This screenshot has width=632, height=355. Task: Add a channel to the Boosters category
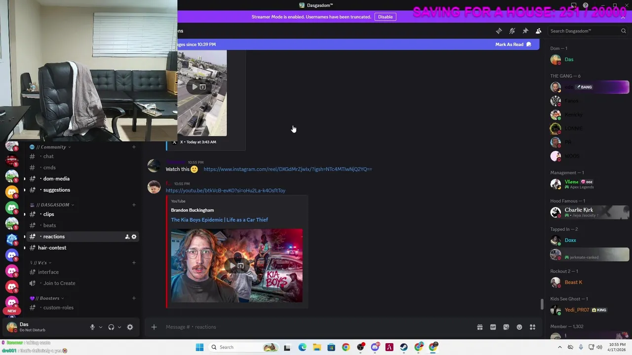[x=134, y=298]
